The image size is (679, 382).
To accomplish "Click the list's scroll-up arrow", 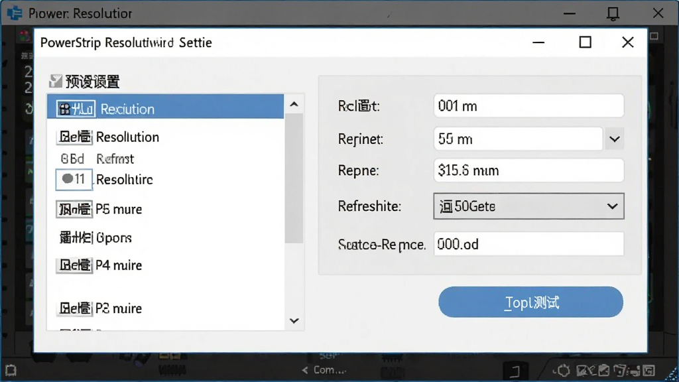I will tap(294, 104).
